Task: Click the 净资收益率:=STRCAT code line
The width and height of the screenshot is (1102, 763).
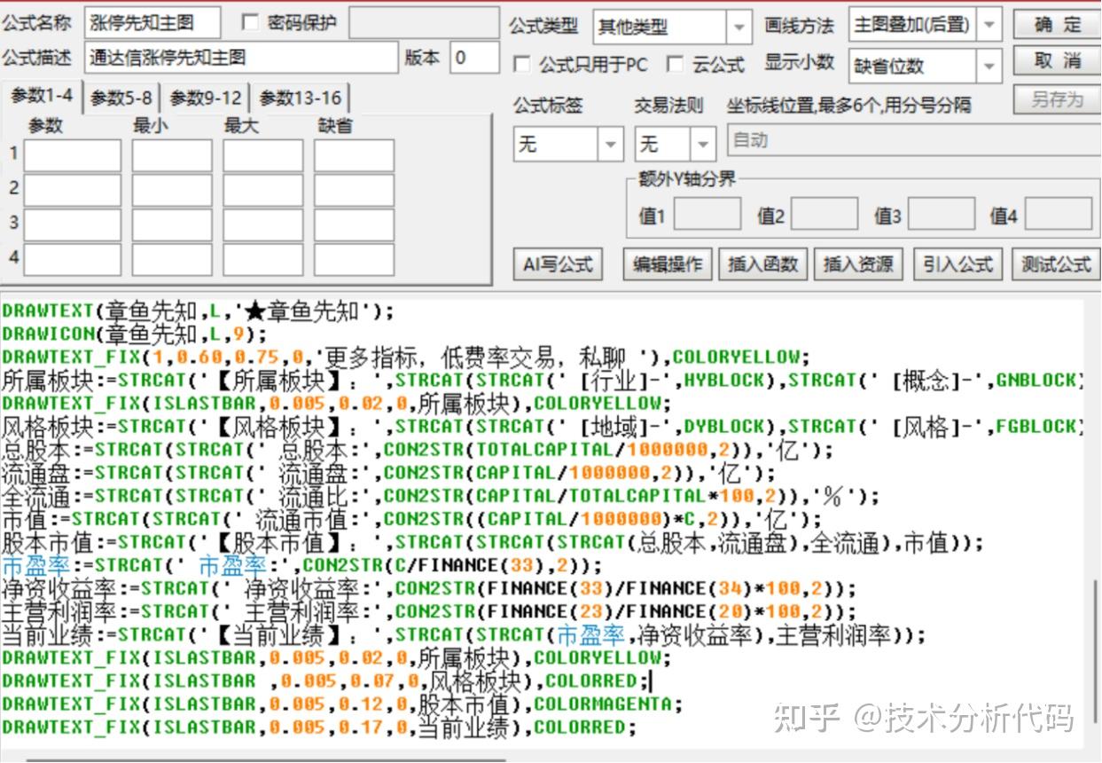Action: click(x=429, y=588)
